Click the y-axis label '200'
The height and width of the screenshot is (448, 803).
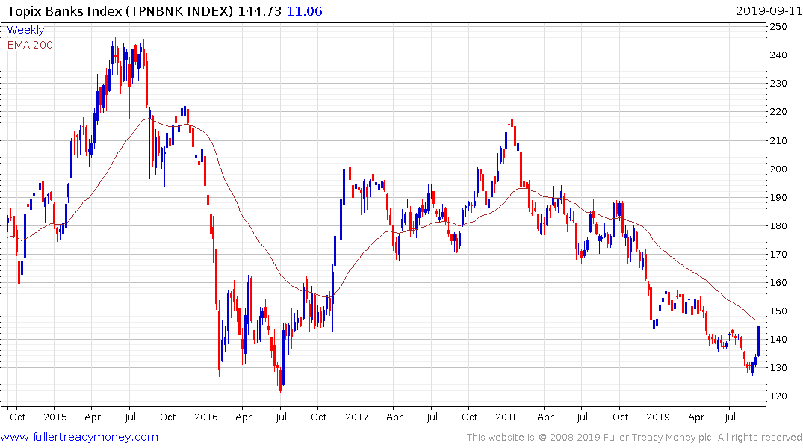coord(778,169)
